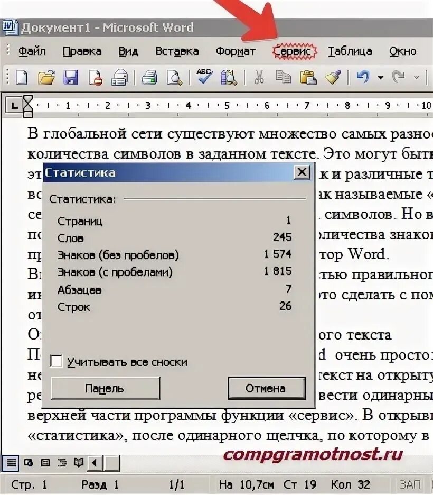This screenshot has height=495, width=433.
Task: Click the Word document icon in title bar
Action: [x=10, y=27]
